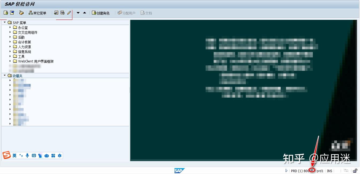Select the 收藏夹 label
The height and width of the screenshot is (174, 360).
[18, 76]
